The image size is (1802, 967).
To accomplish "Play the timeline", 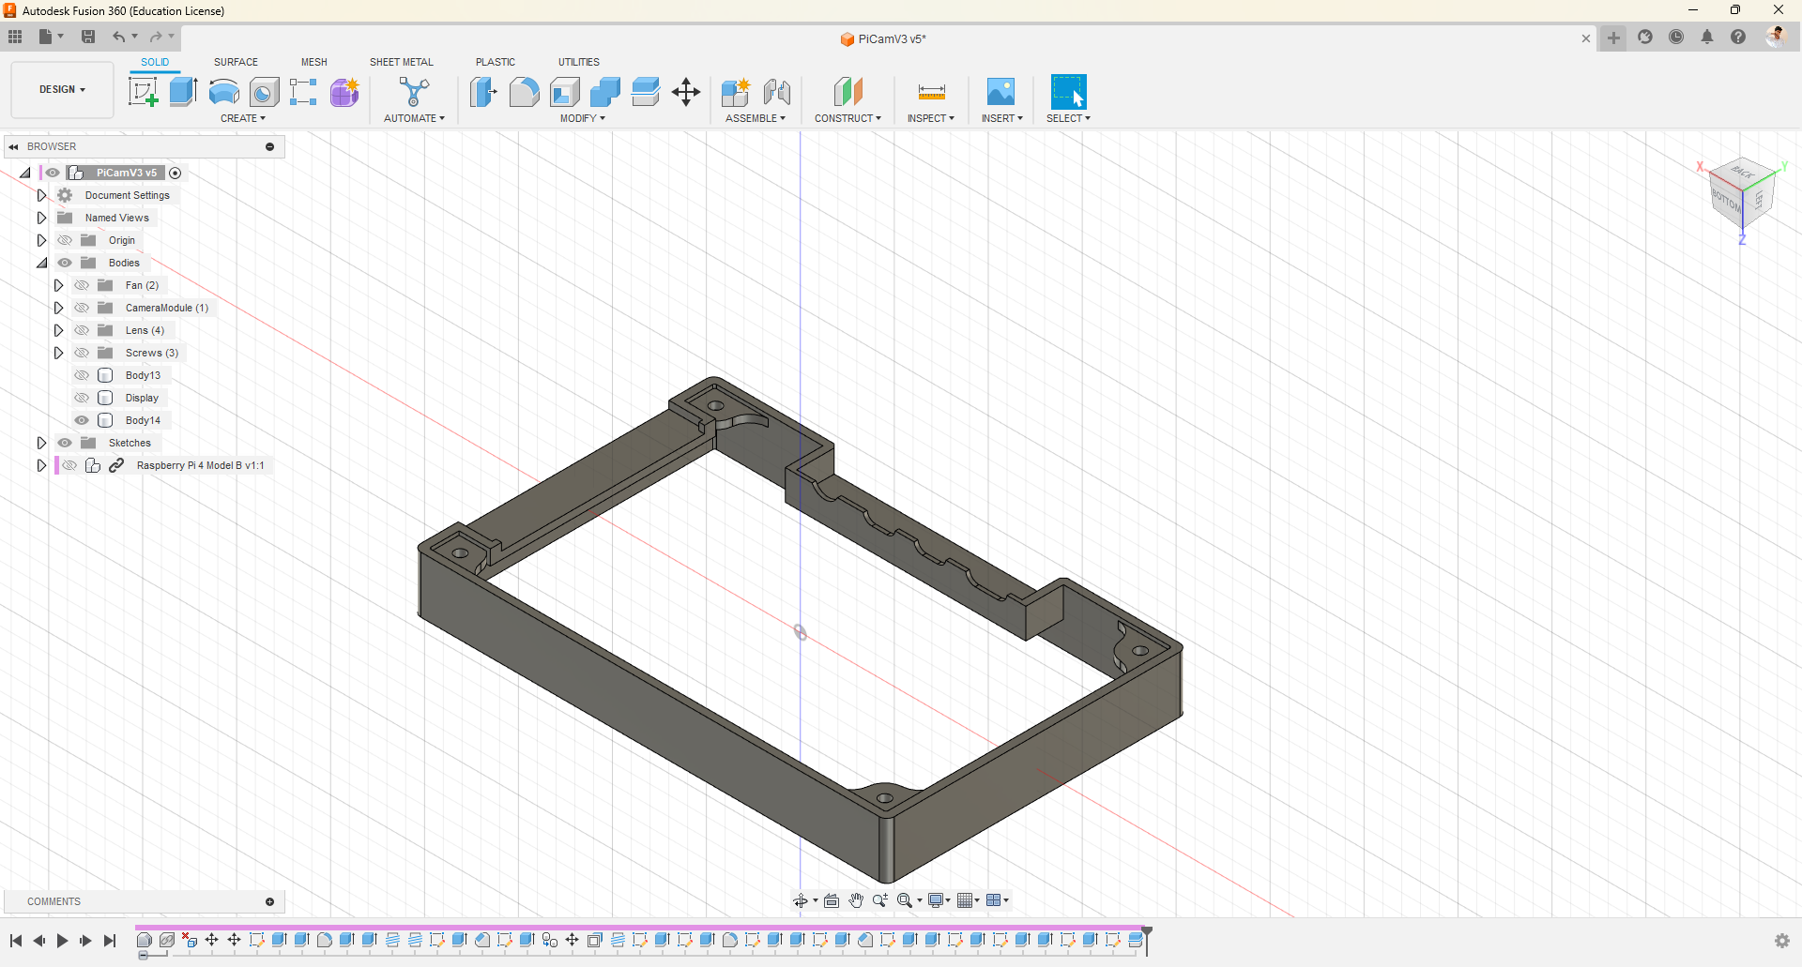I will click(62, 941).
